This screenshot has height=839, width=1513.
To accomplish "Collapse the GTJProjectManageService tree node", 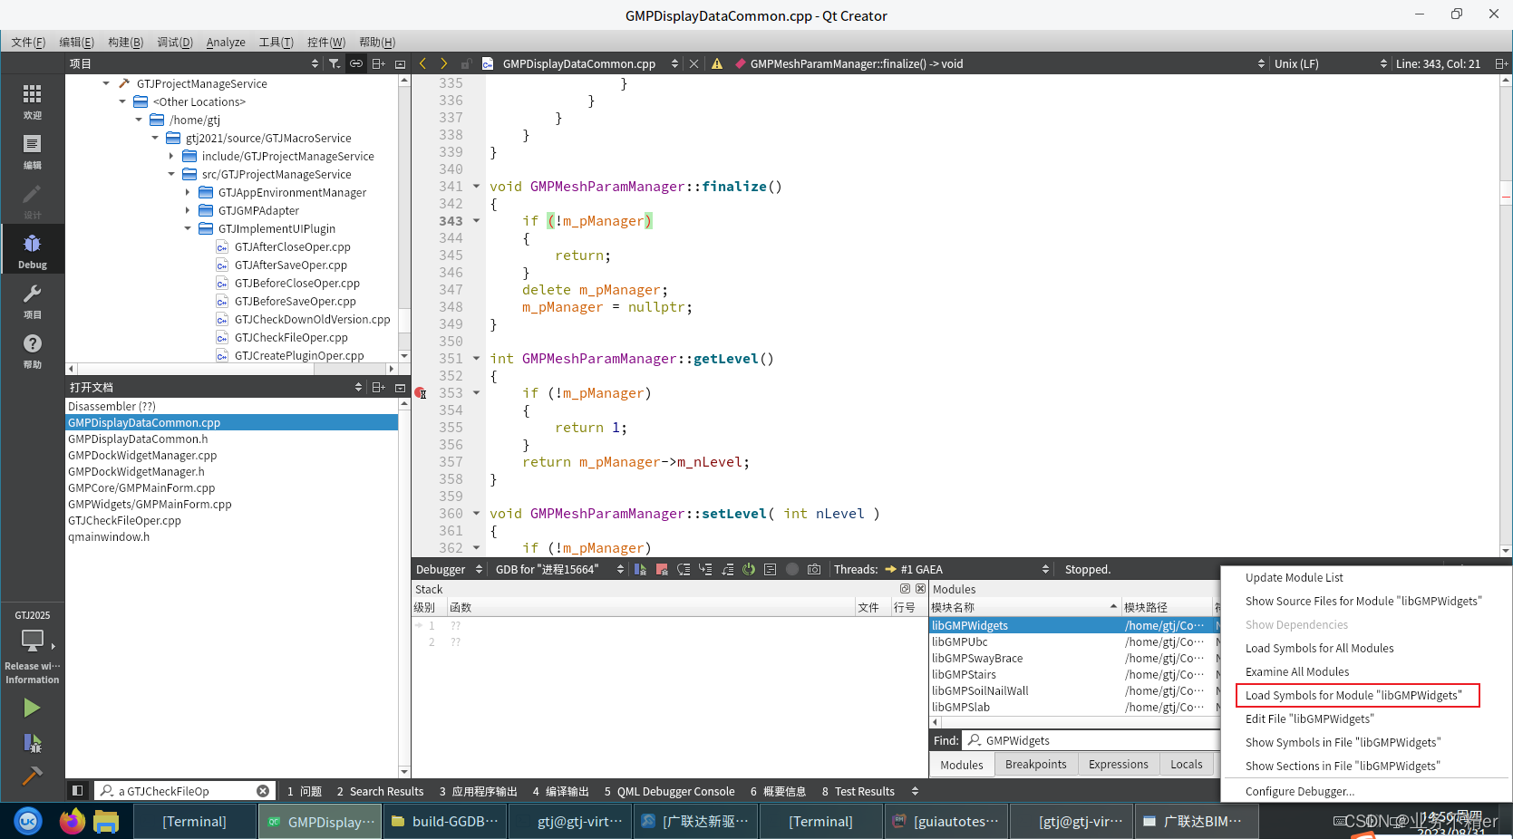I will coord(106,83).
